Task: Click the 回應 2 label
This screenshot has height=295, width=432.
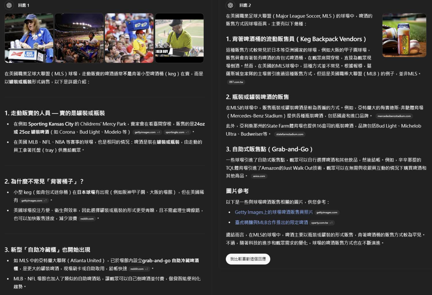Action: click(x=245, y=5)
